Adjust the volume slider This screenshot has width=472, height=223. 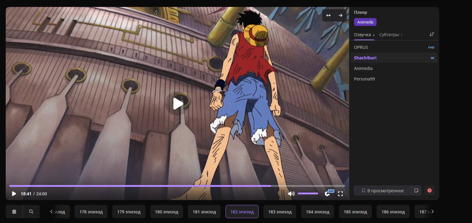(x=308, y=193)
